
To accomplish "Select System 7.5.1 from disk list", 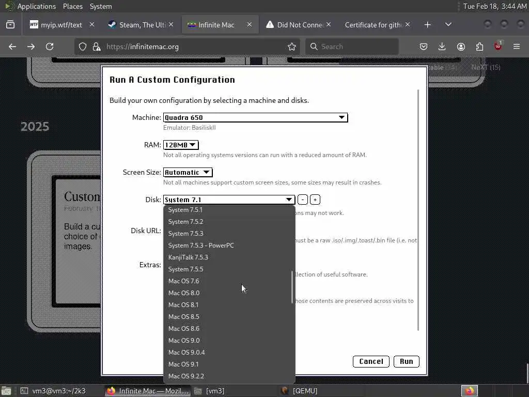I will click(229, 210).
